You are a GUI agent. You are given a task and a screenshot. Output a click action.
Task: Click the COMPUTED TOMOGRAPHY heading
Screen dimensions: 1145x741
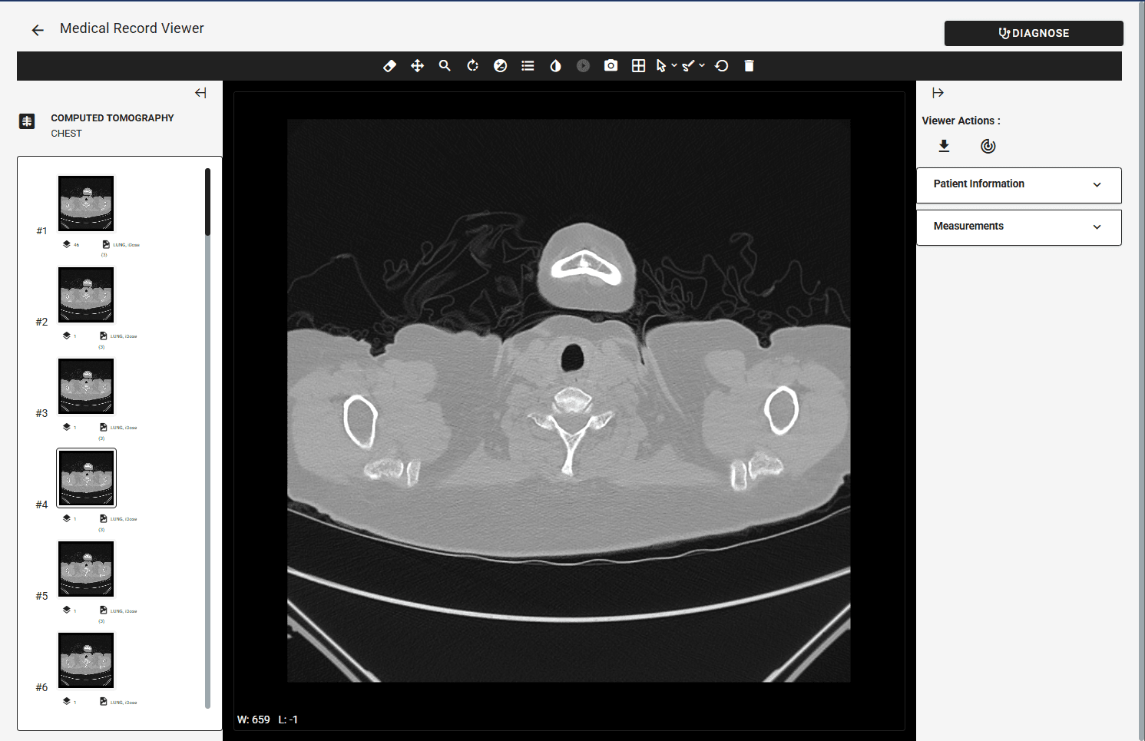pos(112,117)
